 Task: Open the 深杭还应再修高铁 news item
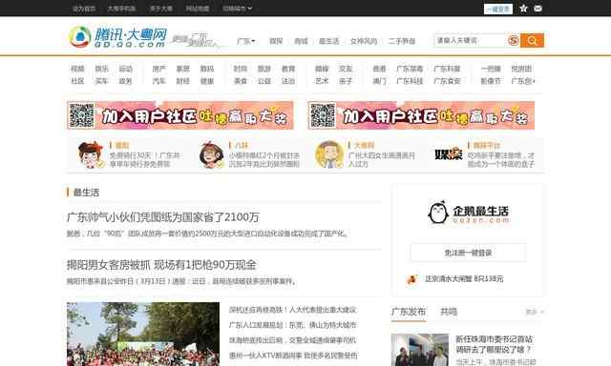point(293,310)
